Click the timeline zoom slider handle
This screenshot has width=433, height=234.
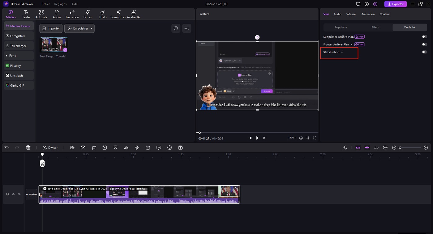click(400, 148)
